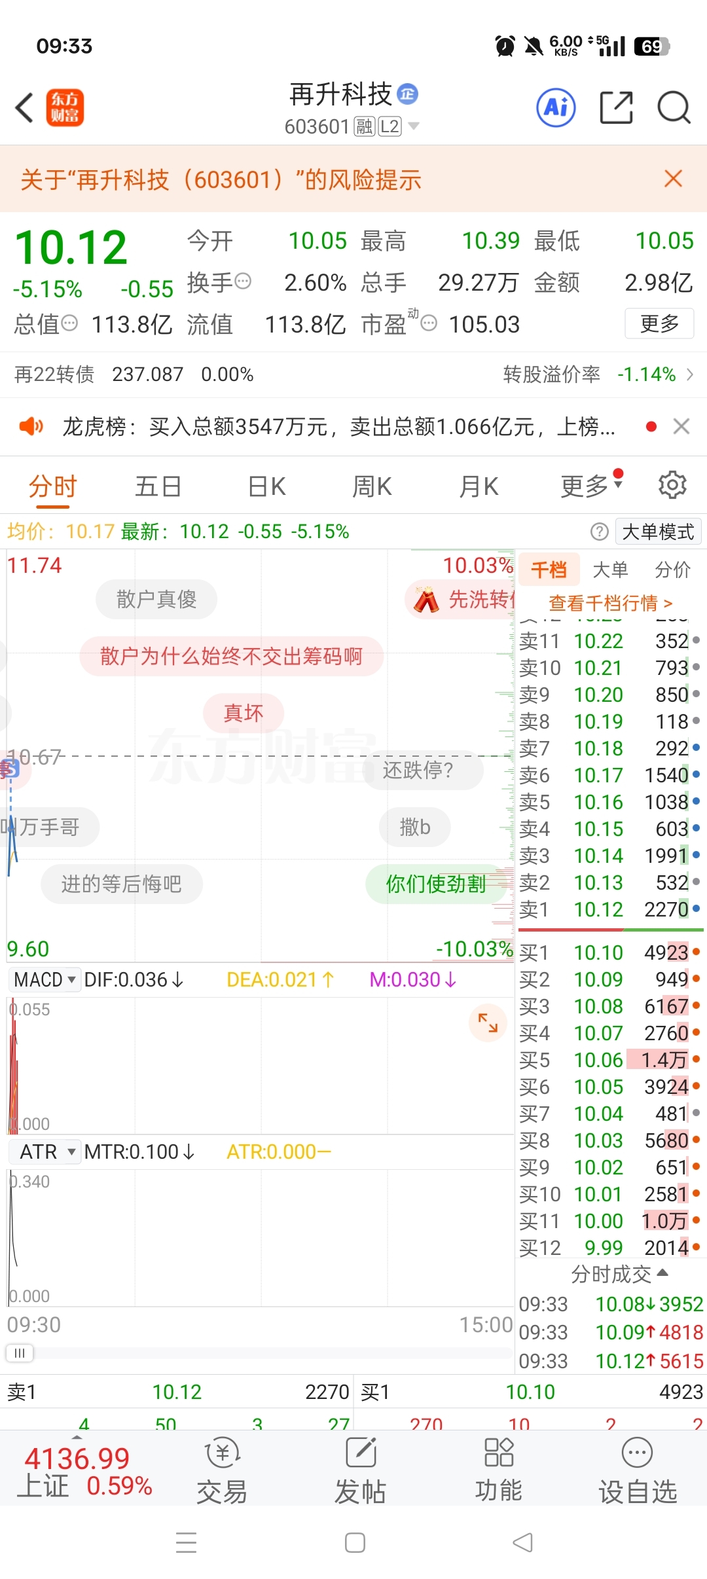Tap the help question mark icon

(599, 532)
